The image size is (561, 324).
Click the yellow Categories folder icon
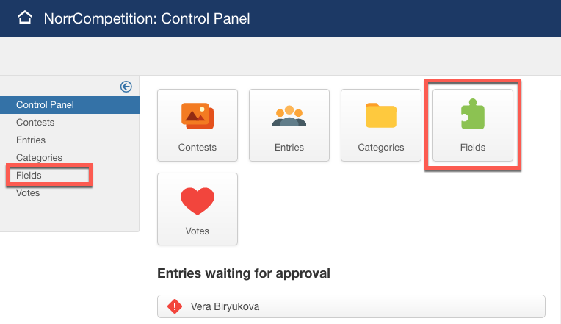coord(380,116)
